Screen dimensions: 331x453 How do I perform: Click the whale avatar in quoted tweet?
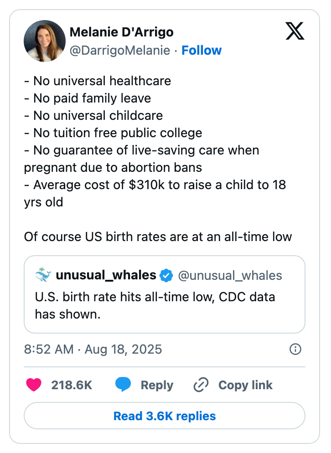click(43, 275)
